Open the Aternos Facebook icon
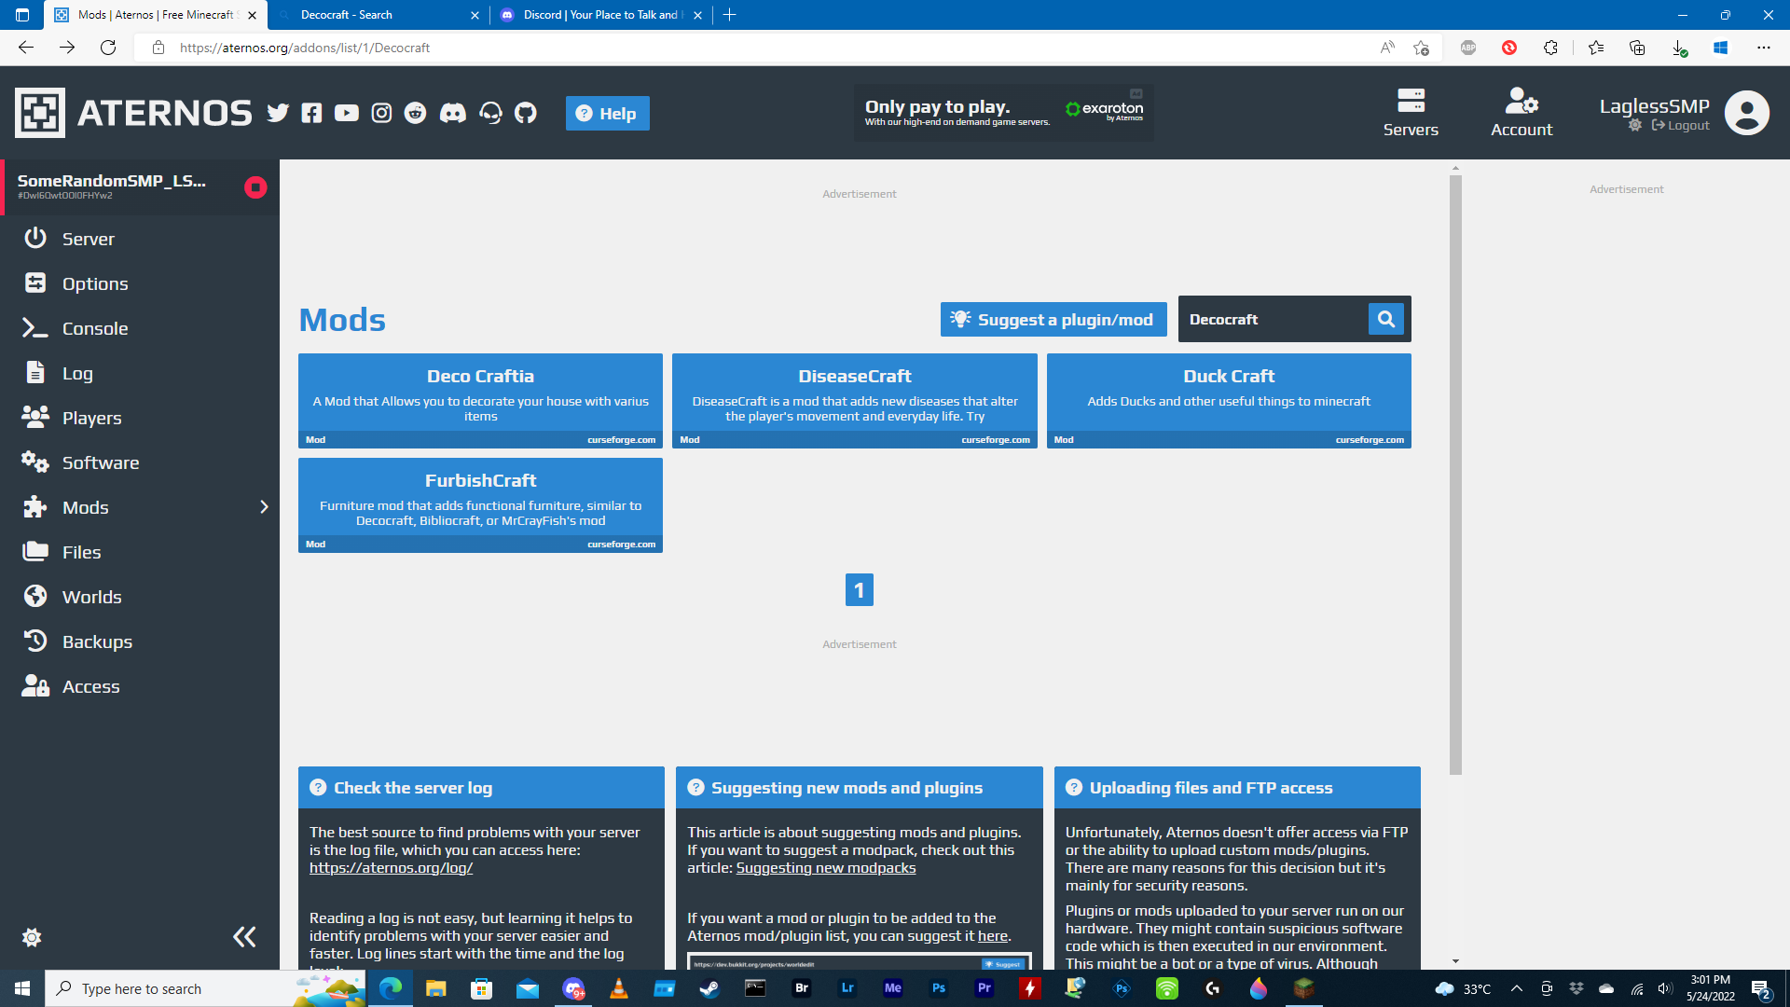This screenshot has width=1790, height=1007. 311,113
